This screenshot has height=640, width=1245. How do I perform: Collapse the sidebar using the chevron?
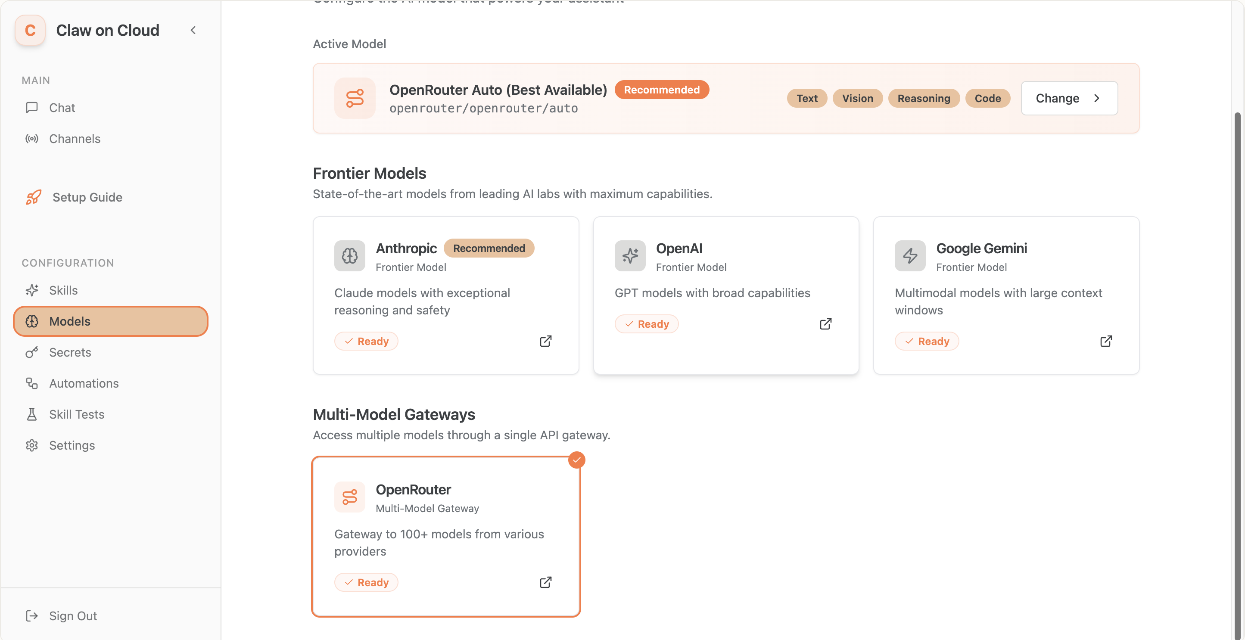(x=193, y=30)
